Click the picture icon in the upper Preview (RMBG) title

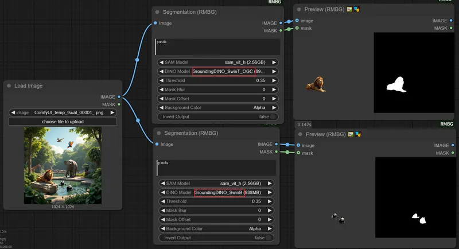pyautogui.click(x=349, y=10)
